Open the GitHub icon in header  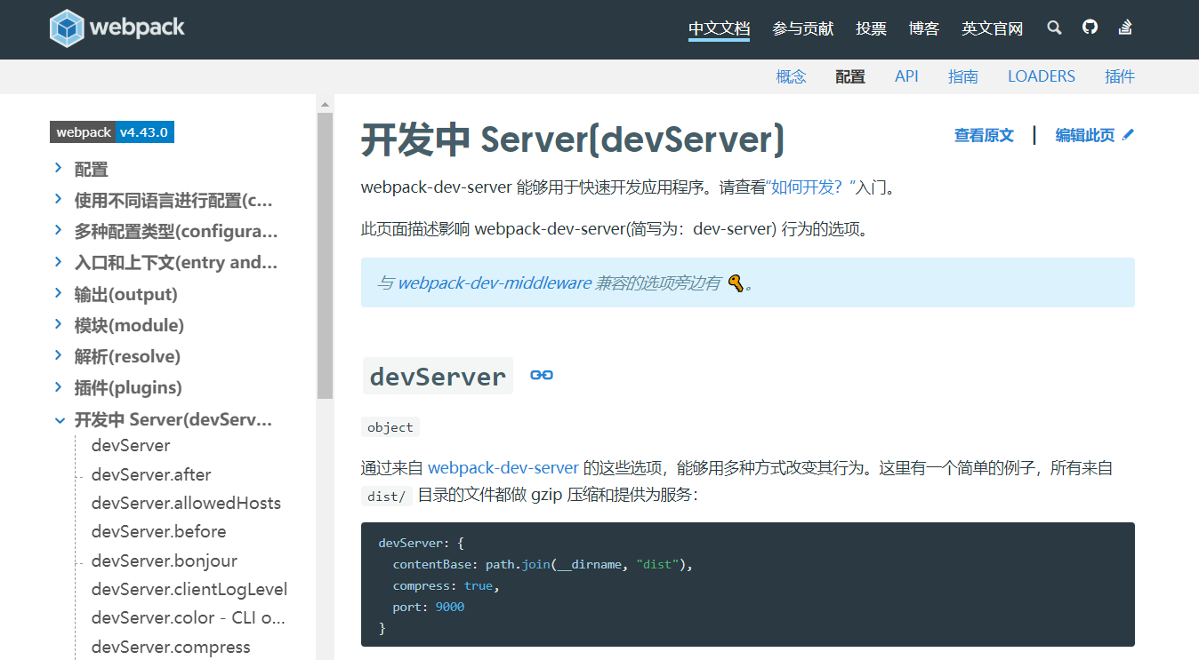(x=1090, y=28)
